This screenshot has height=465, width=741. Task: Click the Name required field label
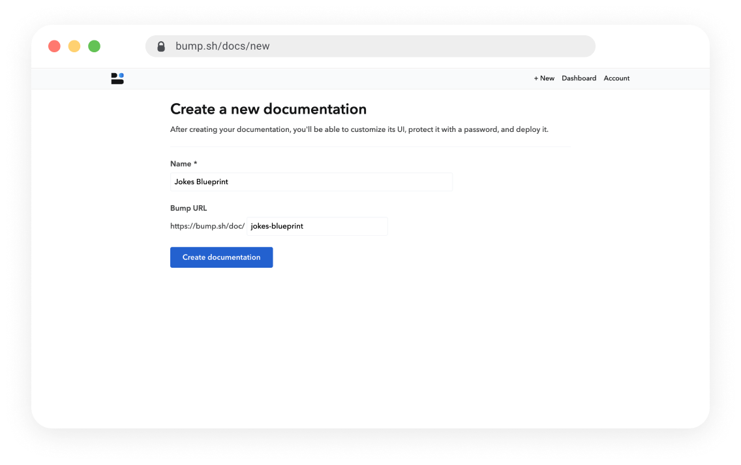coord(183,164)
